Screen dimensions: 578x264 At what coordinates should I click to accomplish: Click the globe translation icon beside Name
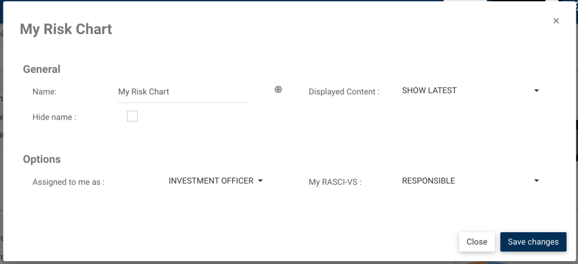point(278,90)
